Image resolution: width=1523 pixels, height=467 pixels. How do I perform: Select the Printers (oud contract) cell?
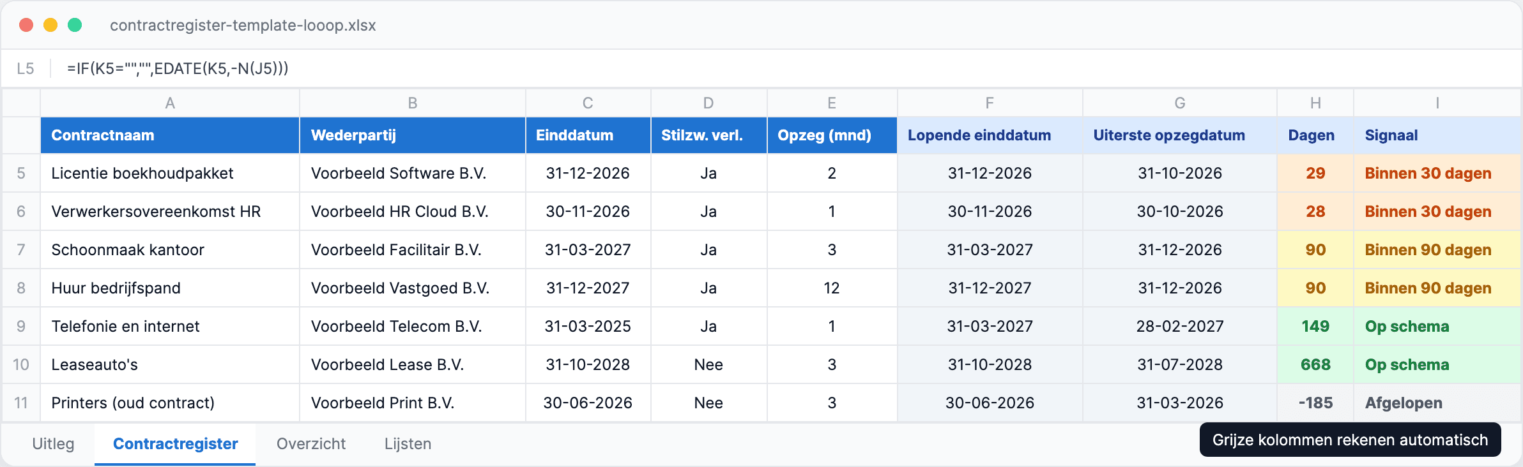[x=170, y=403]
